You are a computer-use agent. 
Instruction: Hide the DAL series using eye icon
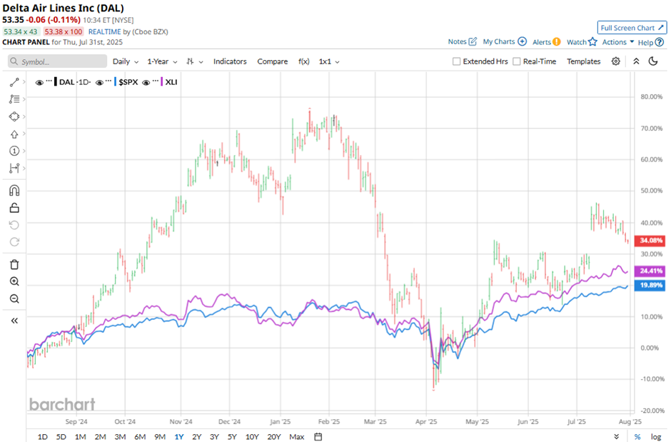(39, 83)
